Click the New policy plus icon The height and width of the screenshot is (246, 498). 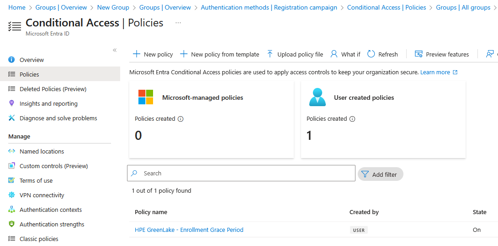pyautogui.click(x=136, y=54)
